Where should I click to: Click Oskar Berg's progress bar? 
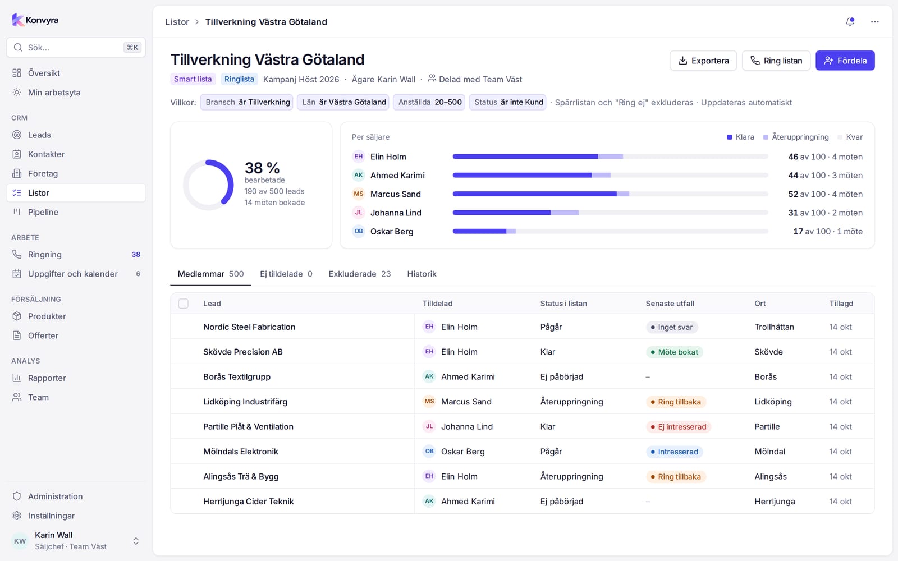(x=610, y=231)
